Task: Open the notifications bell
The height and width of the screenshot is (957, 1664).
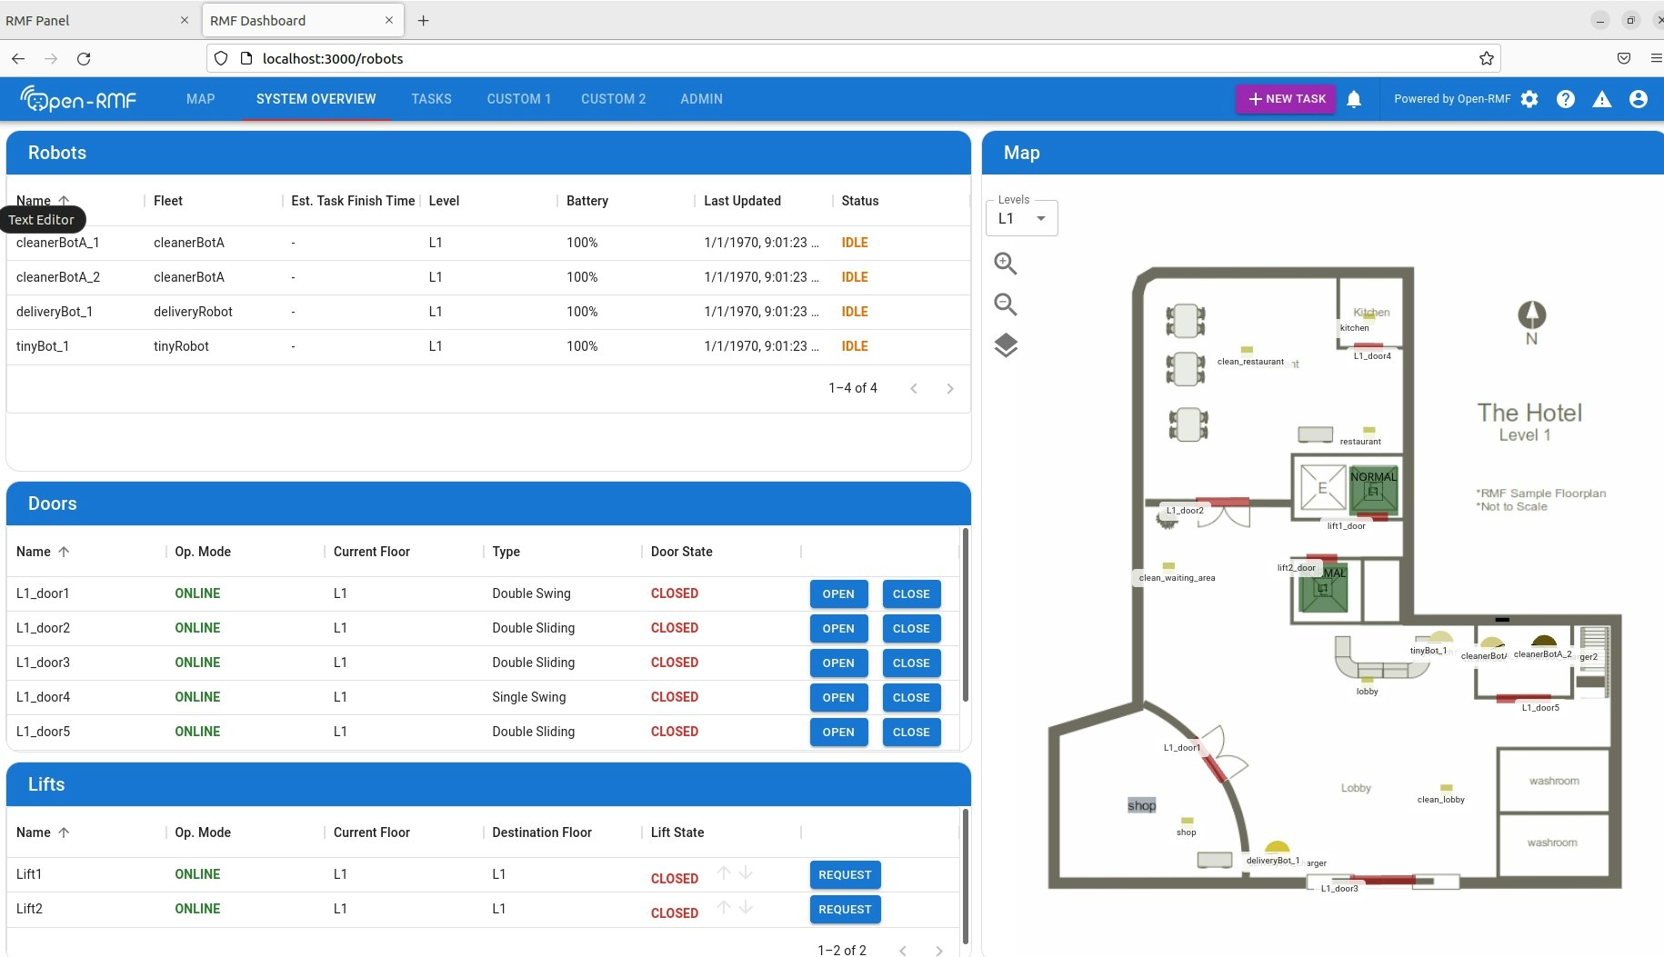Action: (x=1354, y=99)
